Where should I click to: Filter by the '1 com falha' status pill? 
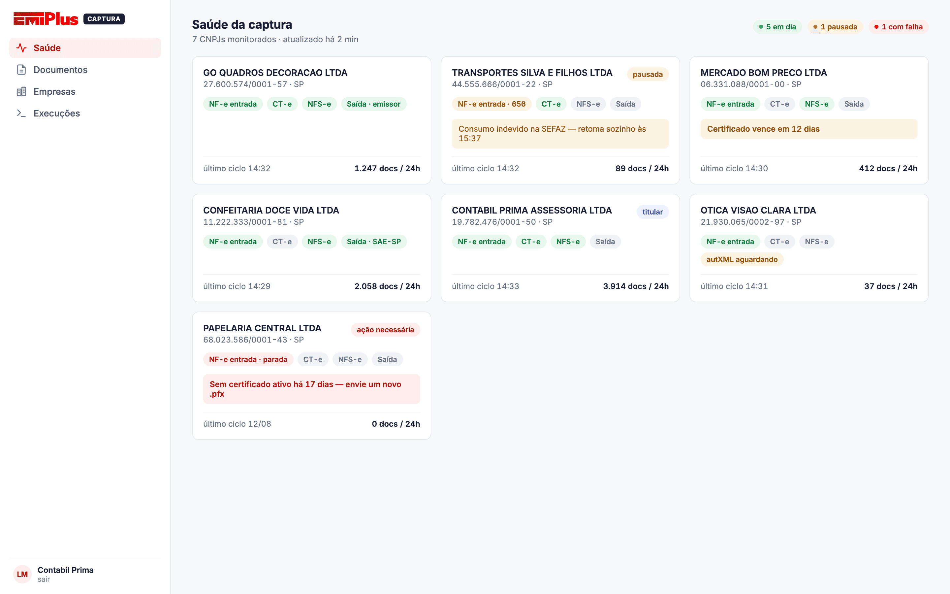tap(898, 27)
